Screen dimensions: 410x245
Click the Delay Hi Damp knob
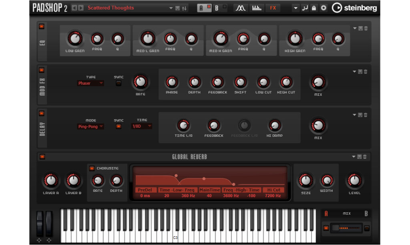click(x=275, y=126)
